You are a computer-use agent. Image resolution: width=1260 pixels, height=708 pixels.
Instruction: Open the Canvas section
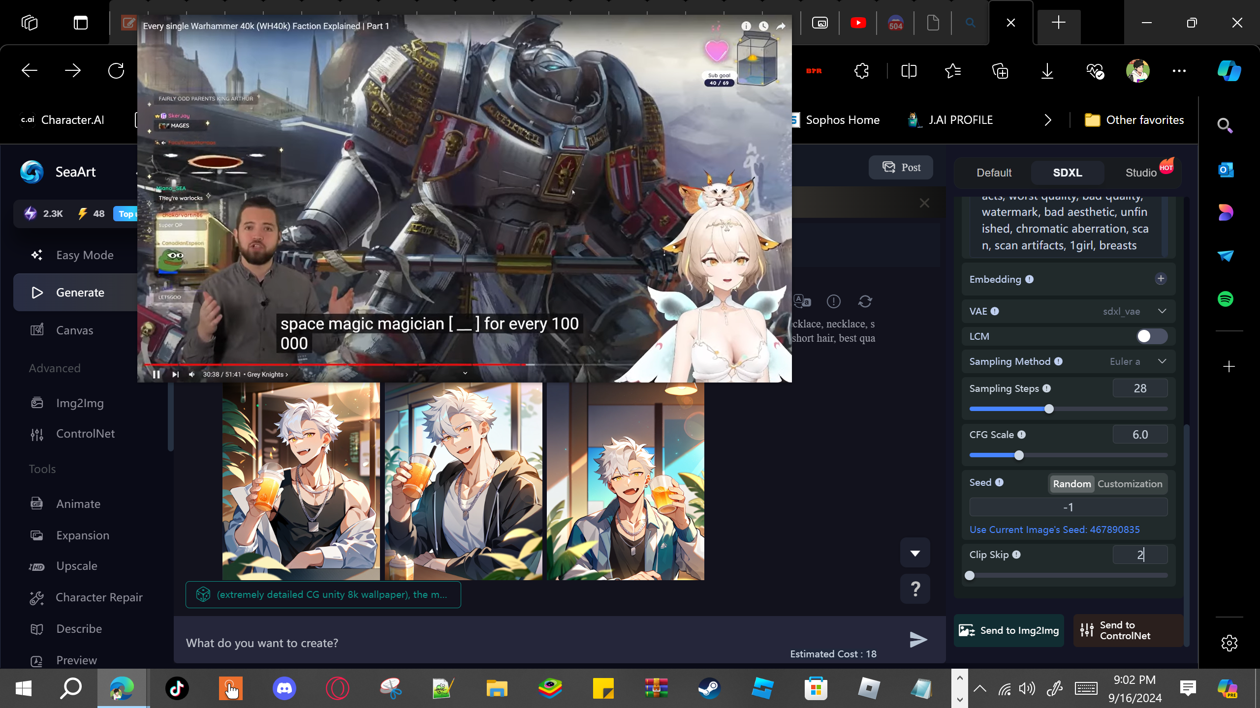pos(74,330)
